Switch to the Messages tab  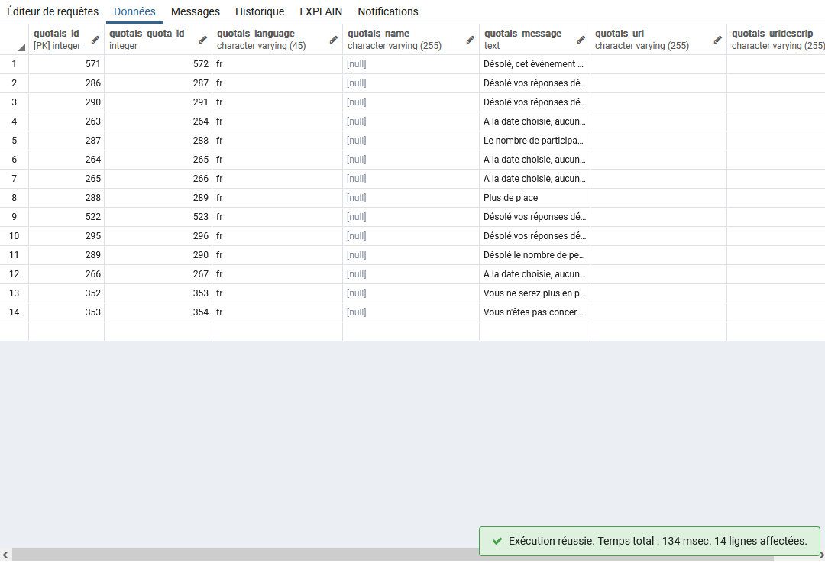coord(196,11)
